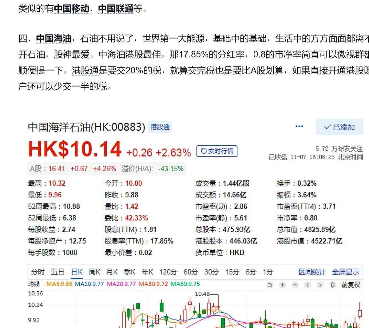
Task: Click 全屏显示 to view fullscreen
Action: 345,272
